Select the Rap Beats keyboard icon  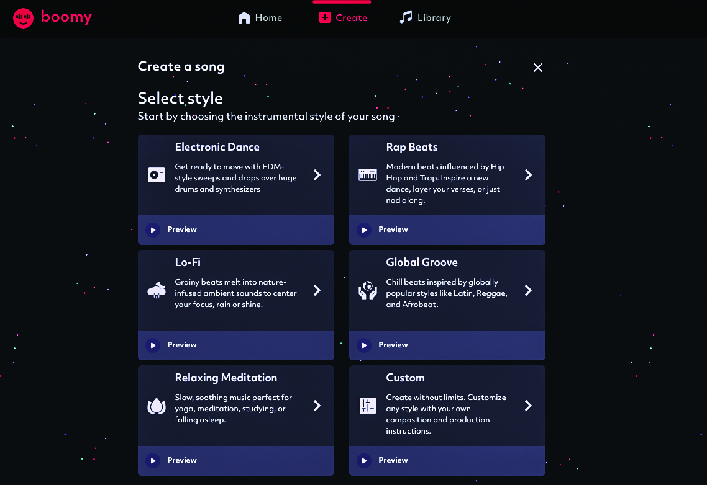(x=367, y=175)
